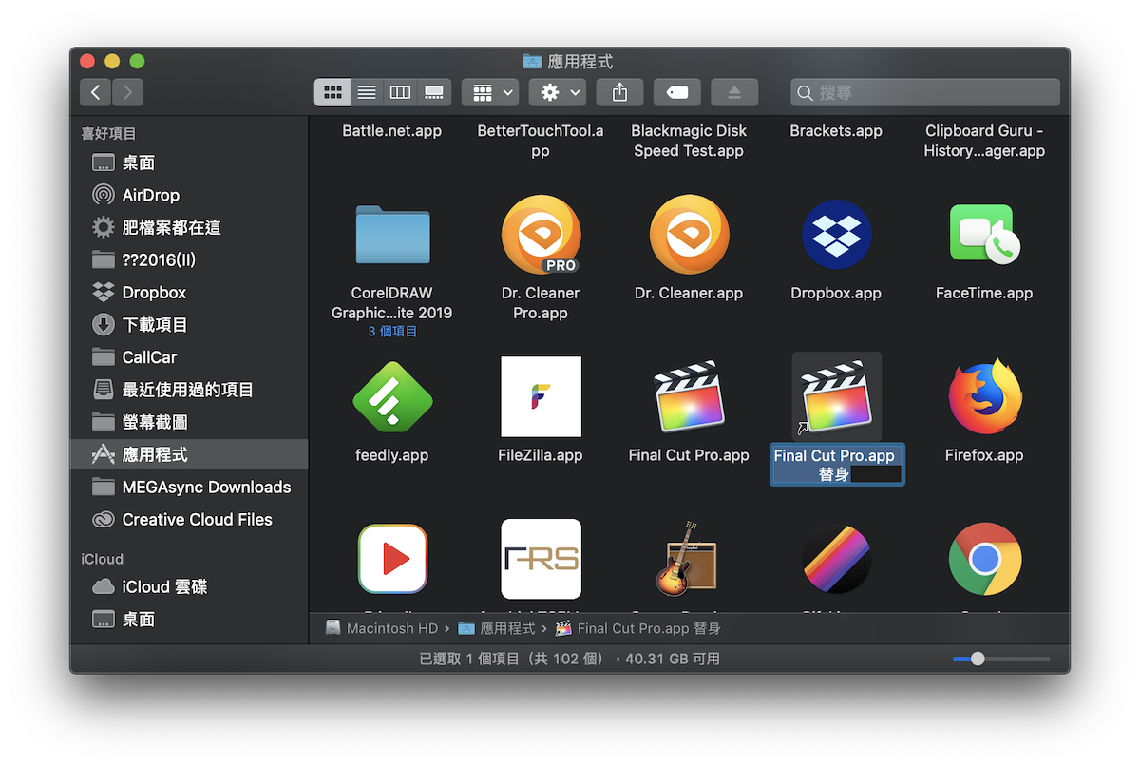The image size is (1140, 766).
Task: Select the CorelDRAW Graphics Suite 2019 folder
Action: pos(391,235)
